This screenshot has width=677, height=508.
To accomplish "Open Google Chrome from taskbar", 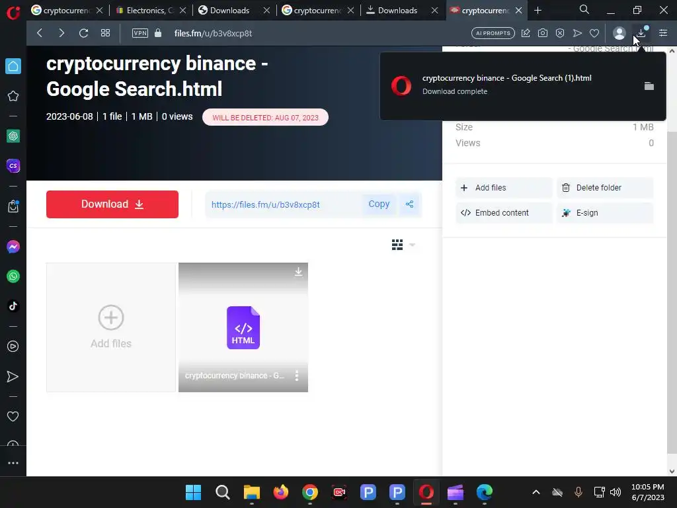I will (x=310, y=492).
